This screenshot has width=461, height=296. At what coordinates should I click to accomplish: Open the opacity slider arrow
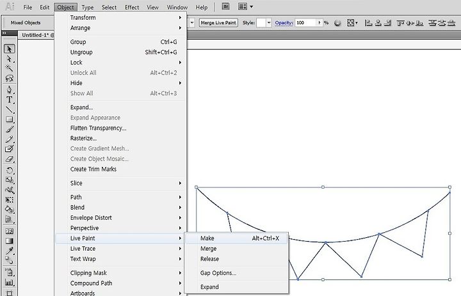pyautogui.click(x=319, y=22)
